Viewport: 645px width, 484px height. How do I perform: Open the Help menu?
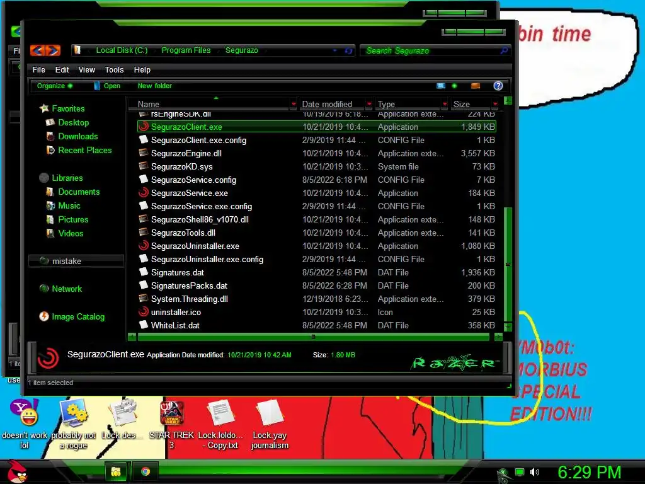tap(142, 69)
